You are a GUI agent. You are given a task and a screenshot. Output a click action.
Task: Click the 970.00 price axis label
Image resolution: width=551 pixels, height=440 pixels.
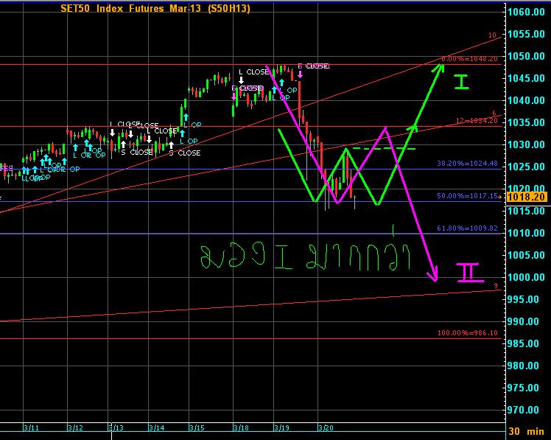(x=528, y=410)
